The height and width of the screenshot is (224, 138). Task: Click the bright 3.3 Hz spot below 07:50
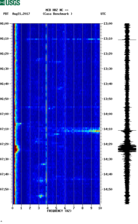[41, 196]
